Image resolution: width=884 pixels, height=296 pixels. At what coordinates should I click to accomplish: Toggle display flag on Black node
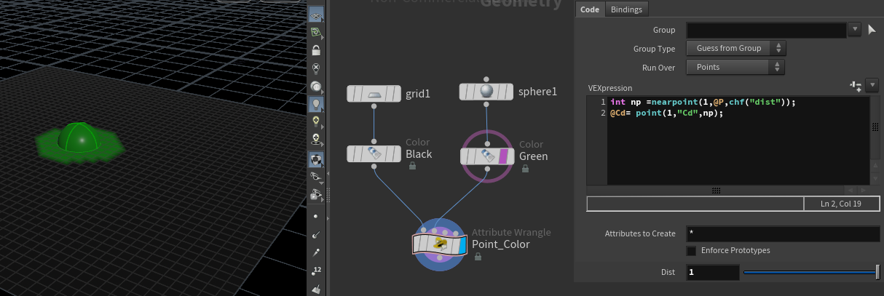(x=397, y=154)
